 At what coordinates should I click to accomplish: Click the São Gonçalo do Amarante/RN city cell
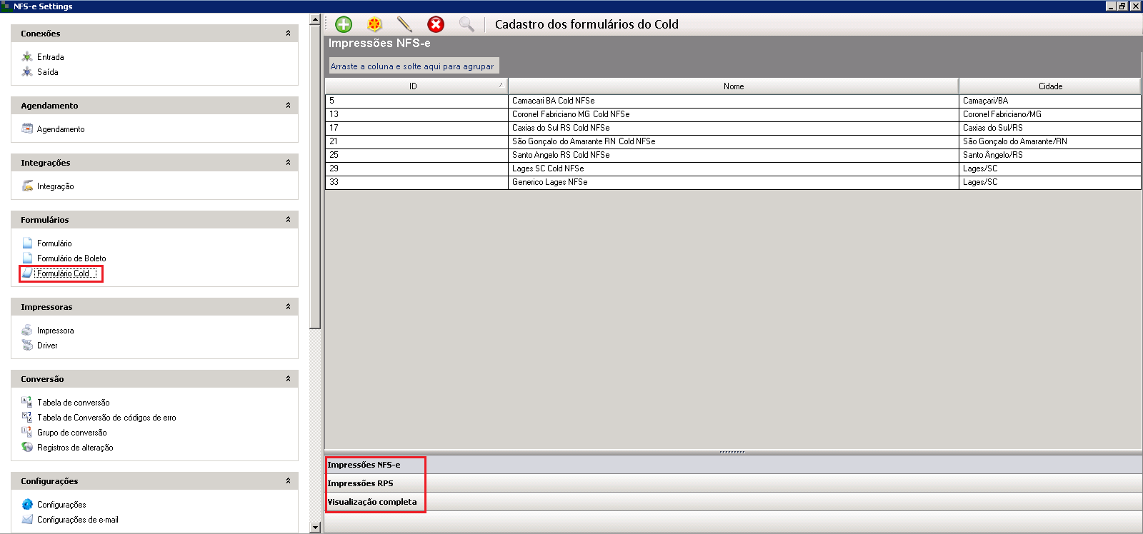pyautogui.click(x=1050, y=141)
